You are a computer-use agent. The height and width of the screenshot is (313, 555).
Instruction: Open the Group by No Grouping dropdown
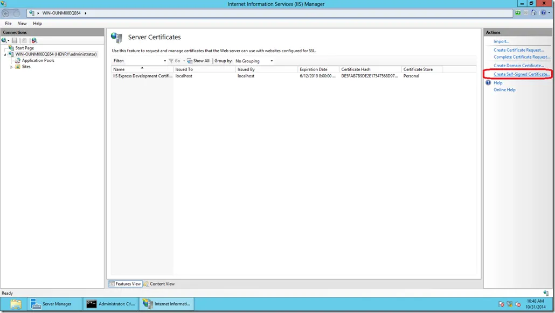coord(272,61)
